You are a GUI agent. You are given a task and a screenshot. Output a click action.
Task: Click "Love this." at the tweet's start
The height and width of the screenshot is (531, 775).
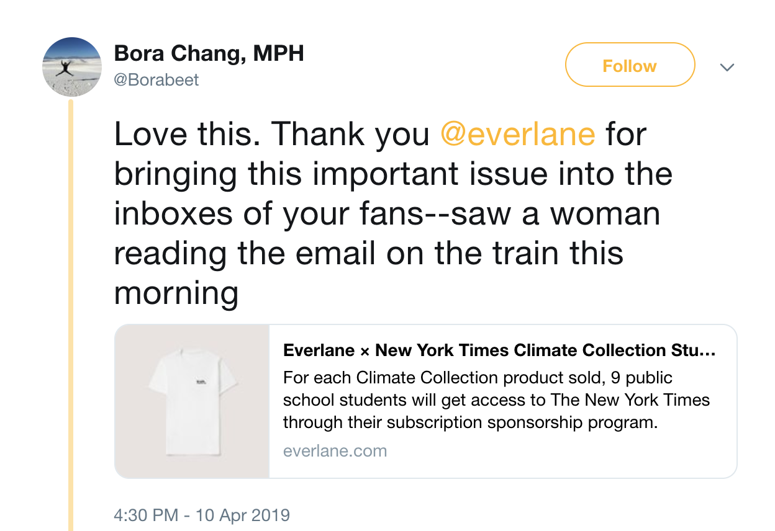click(x=188, y=135)
